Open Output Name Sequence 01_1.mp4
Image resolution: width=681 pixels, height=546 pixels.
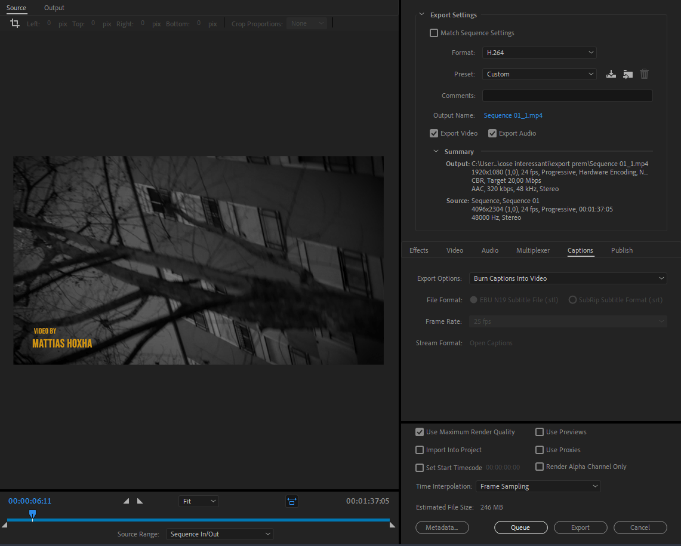pyautogui.click(x=513, y=115)
